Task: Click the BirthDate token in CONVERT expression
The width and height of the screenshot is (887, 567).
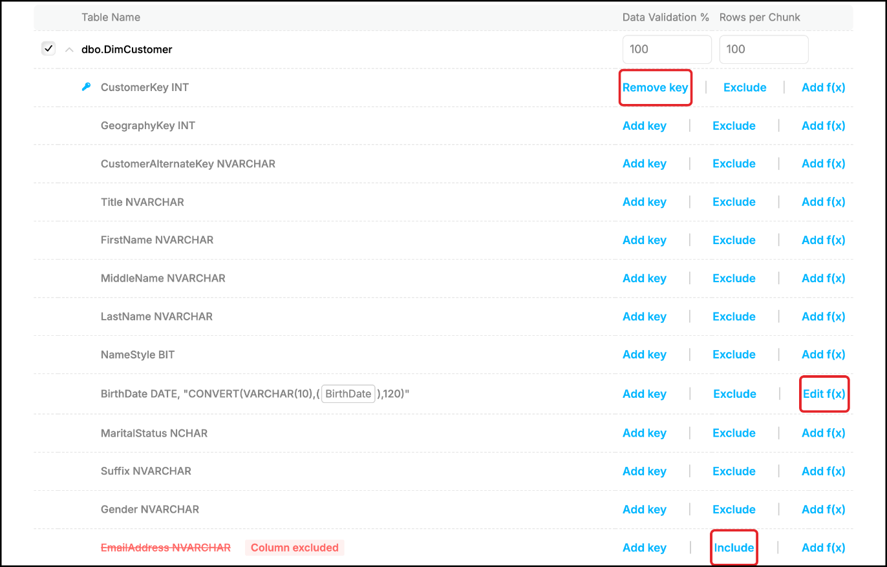Action: (x=348, y=394)
